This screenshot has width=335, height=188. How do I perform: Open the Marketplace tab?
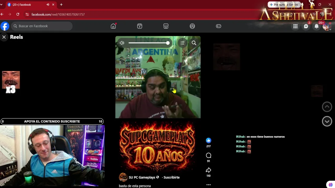[166, 26]
